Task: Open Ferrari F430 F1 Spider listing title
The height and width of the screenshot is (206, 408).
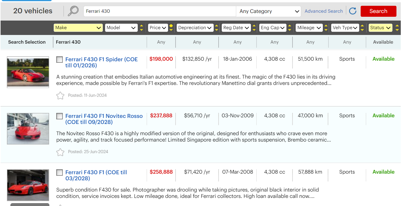Action: pos(101,62)
